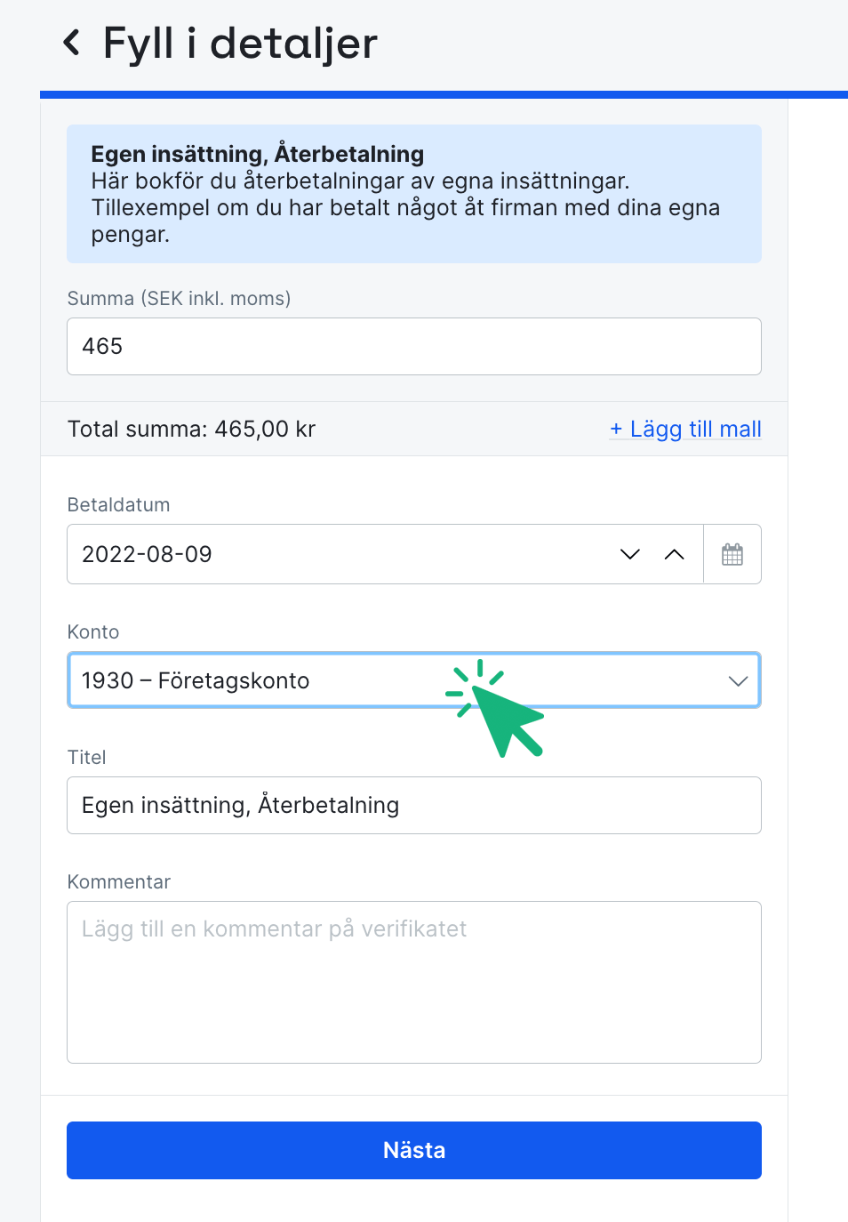
Task: Click the down chevron to decrease Betaldatum
Action: pyautogui.click(x=629, y=553)
